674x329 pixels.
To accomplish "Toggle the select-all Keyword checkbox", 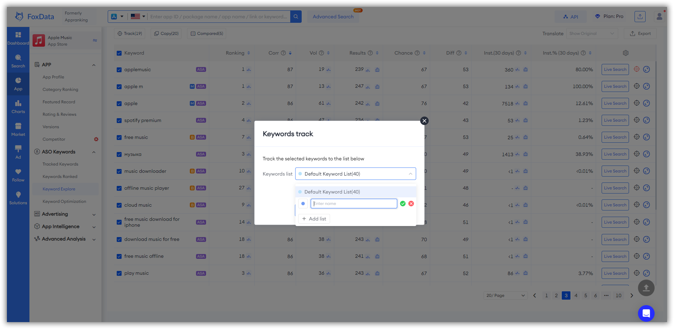I will pos(119,53).
